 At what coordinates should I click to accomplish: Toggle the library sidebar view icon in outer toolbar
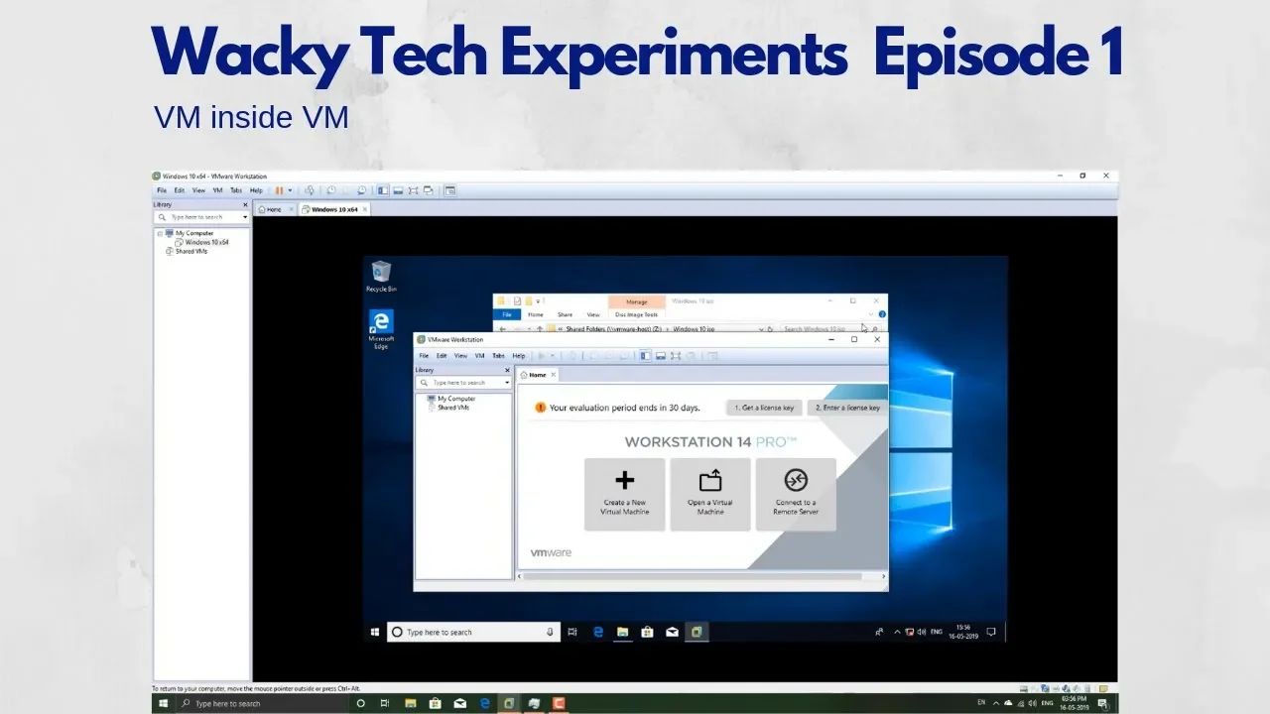click(382, 190)
